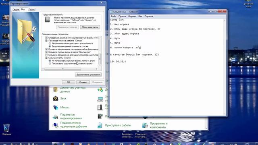Screen dimensions: 258x145
Task: Switch to the Поиск tab
Action: 31,10
